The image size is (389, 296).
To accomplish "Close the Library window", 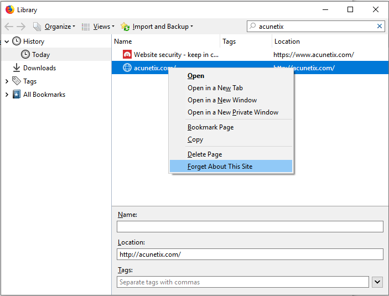I will (x=376, y=9).
